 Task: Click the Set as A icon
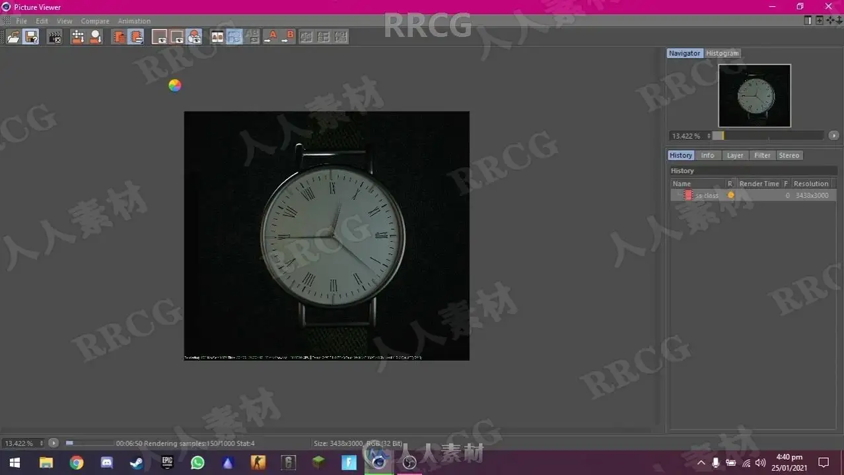270,37
